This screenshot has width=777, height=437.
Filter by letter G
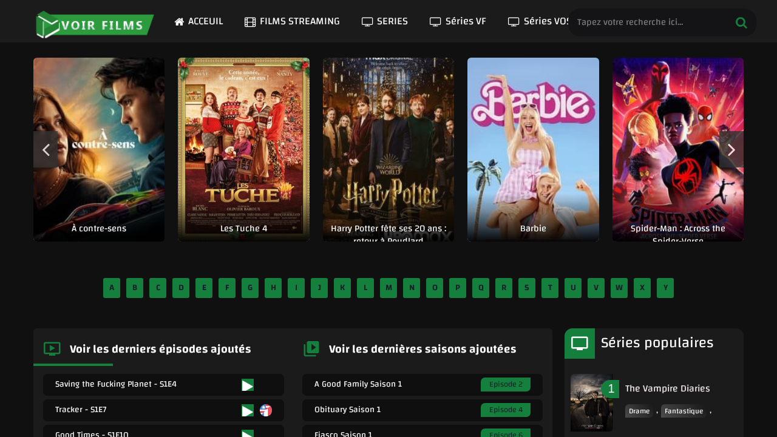pyautogui.click(x=250, y=288)
